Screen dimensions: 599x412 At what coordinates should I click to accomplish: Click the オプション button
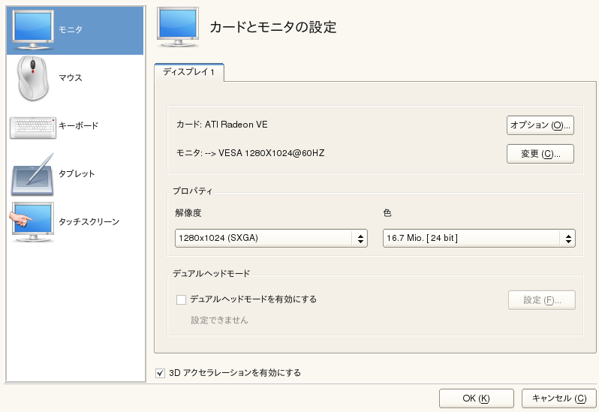tap(540, 125)
